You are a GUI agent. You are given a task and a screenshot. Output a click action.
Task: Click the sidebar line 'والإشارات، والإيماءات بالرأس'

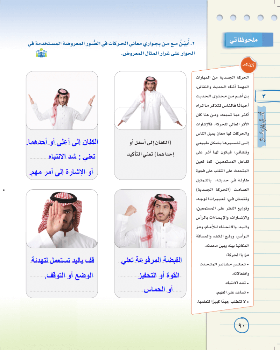[x=222, y=218]
